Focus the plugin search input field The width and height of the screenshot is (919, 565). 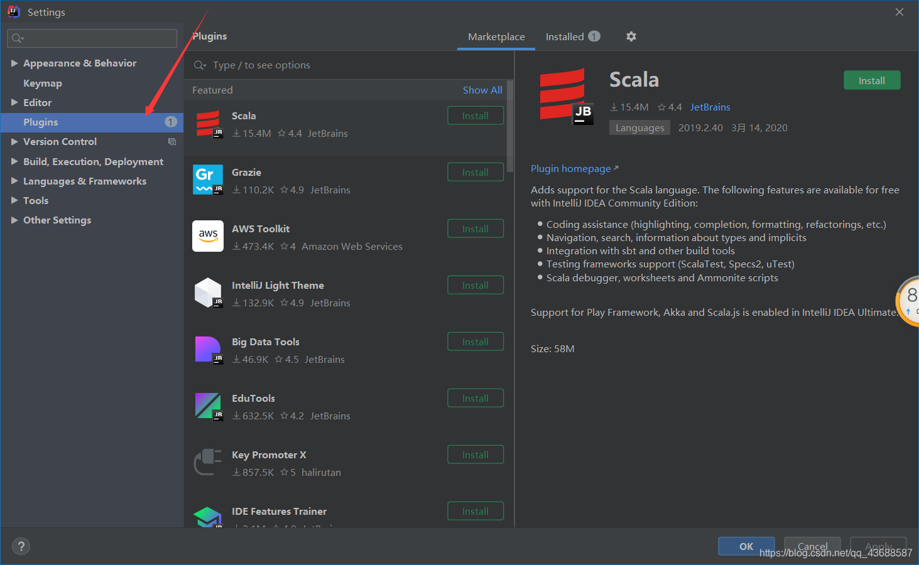(349, 65)
